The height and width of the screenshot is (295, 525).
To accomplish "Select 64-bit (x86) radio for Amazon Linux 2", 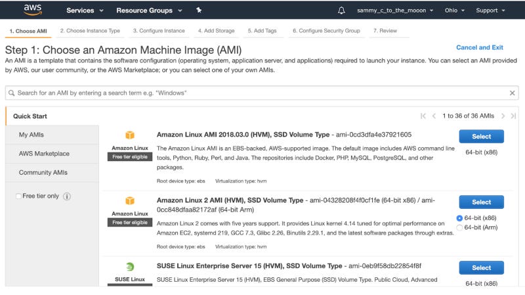I will (459, 218).
